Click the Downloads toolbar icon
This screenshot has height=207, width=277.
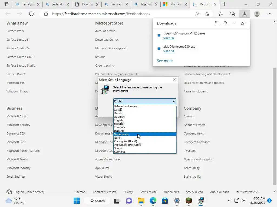point(245,14)
